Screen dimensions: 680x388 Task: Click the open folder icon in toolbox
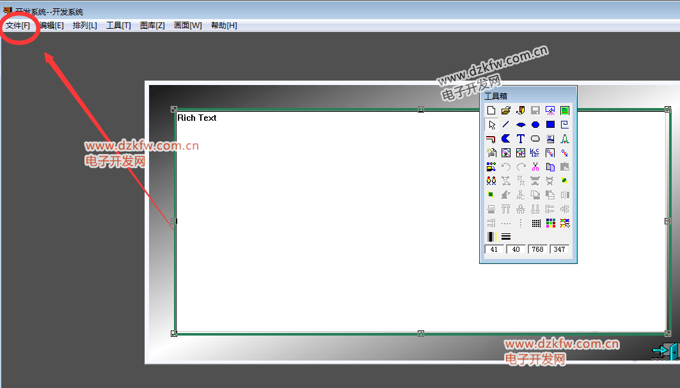click(x=506, y=111)
